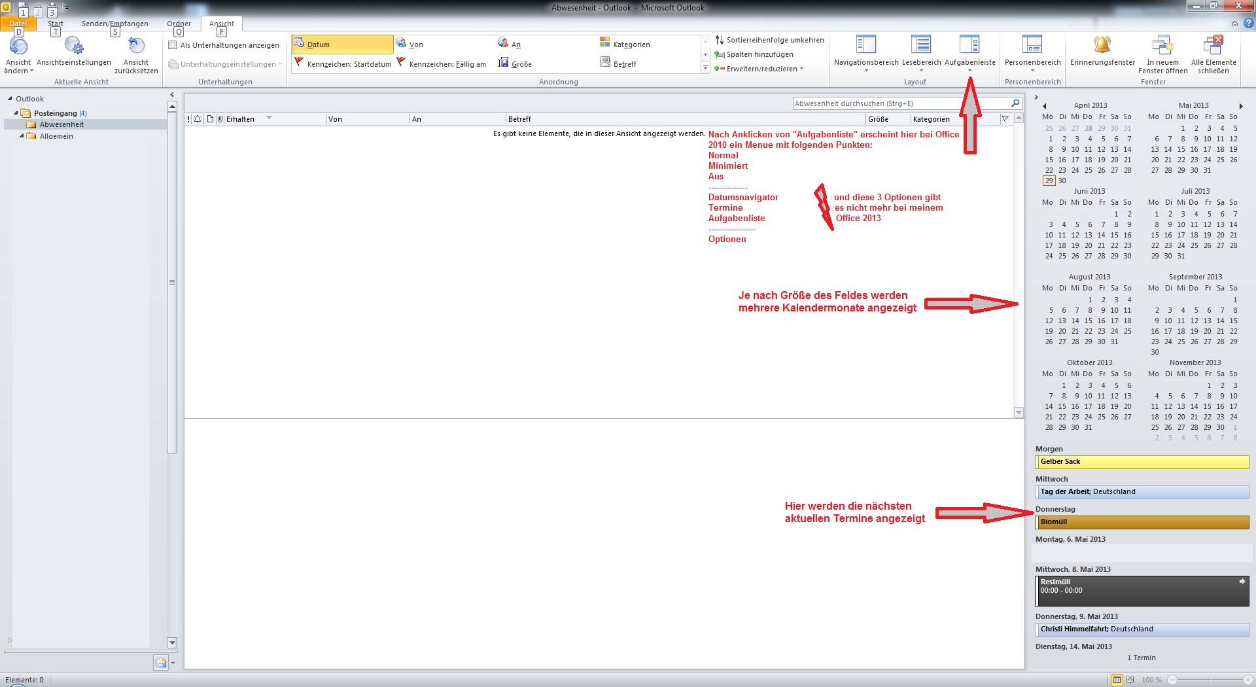Collapse the navigation pane chevron
Screen dimensions: 1256x687
(172, 95)
